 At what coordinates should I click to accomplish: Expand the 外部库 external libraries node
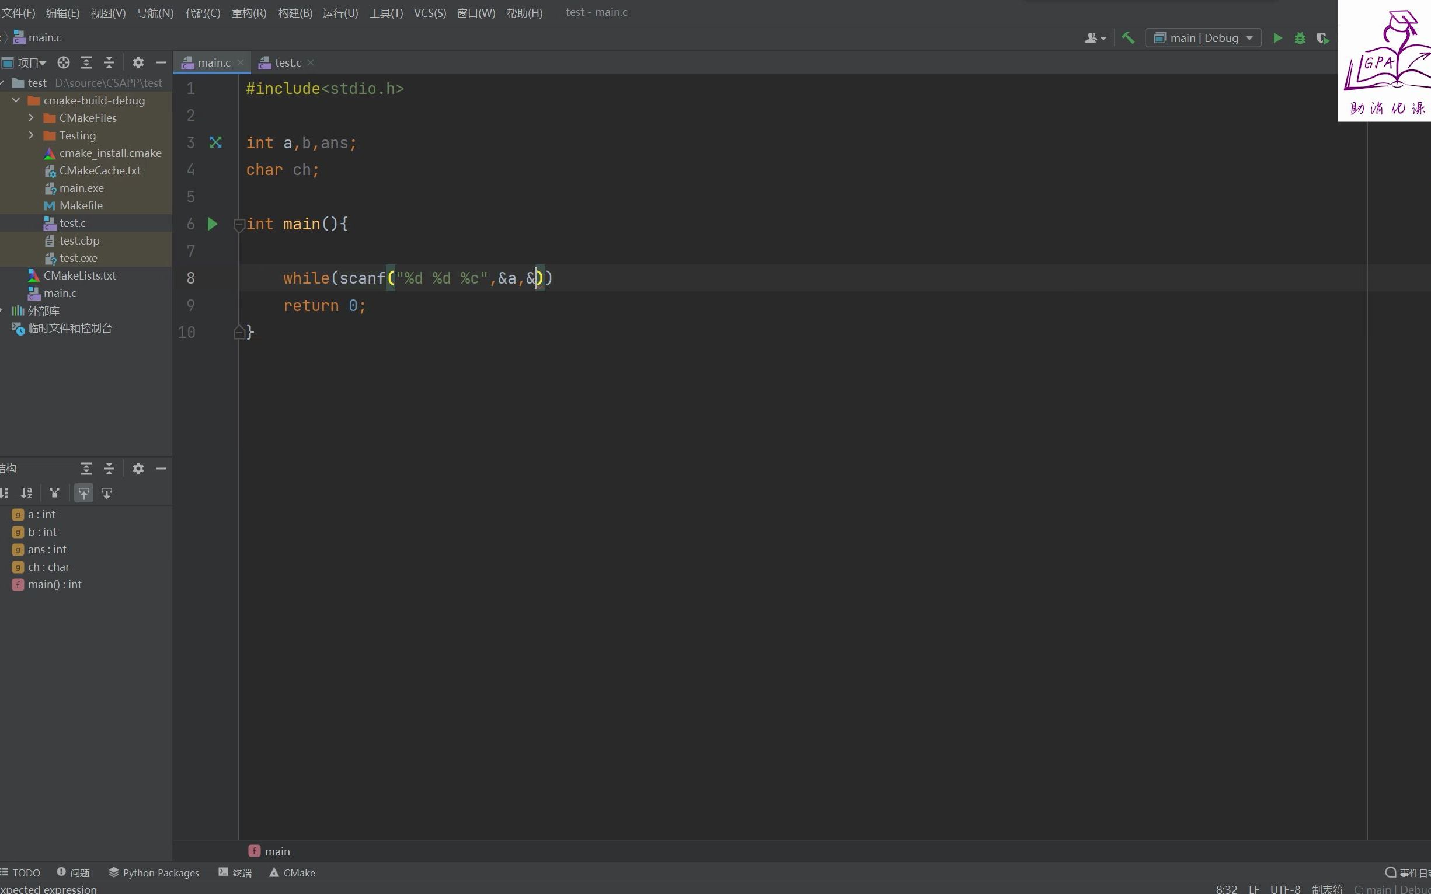(9, 310)
